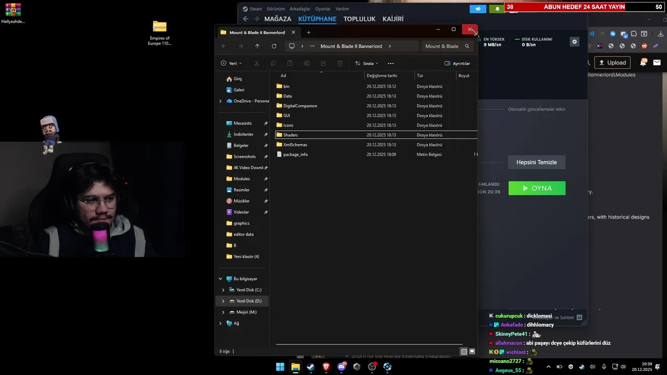The width and height of the screenshot is (667, 375).
Task: Open Discord from the taskbar
Action: click(x=342, y=367)
